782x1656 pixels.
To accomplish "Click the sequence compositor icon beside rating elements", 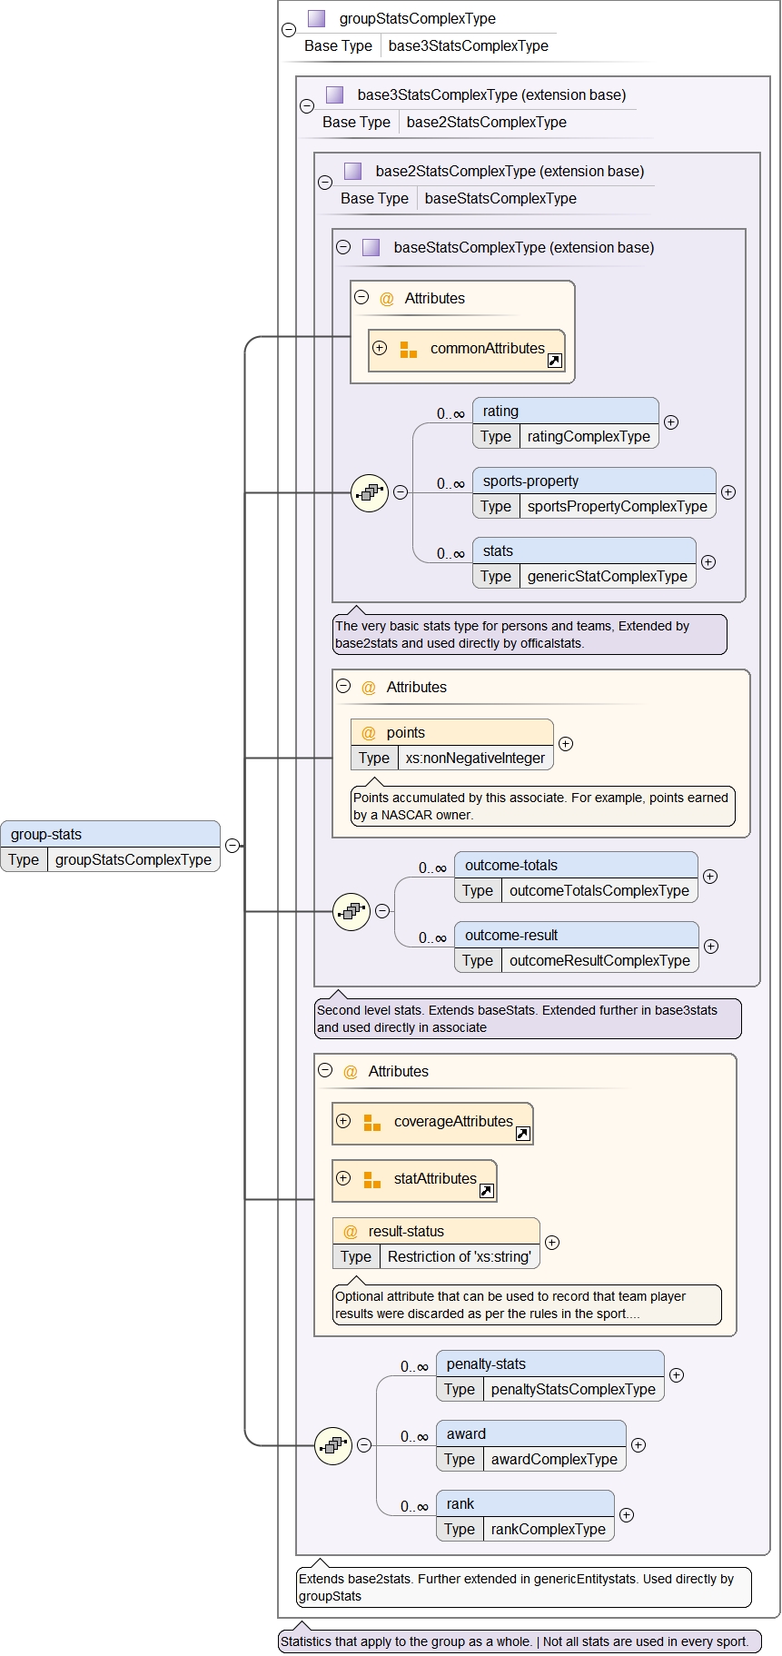I will click(369, 493).
